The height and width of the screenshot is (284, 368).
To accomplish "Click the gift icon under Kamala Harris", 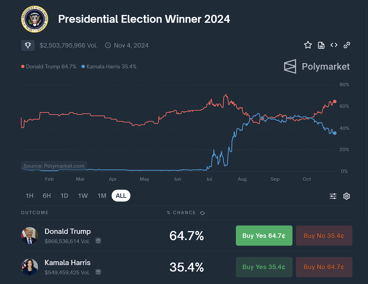I will pyautogui.click(x=98, y=272).
